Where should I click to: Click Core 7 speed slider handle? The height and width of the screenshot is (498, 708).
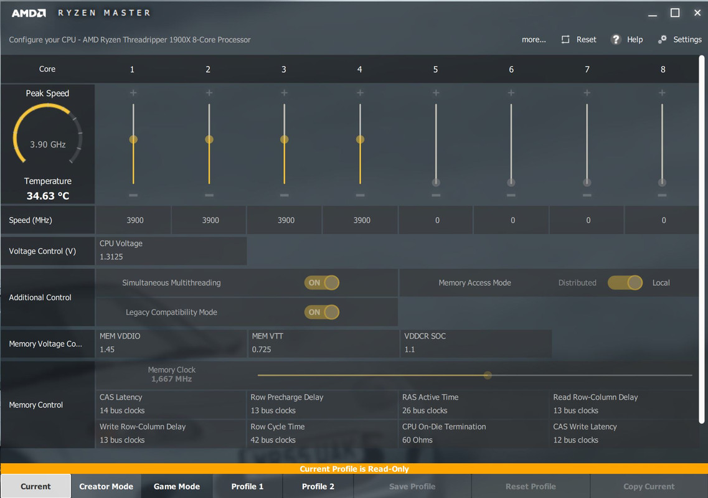587,182
